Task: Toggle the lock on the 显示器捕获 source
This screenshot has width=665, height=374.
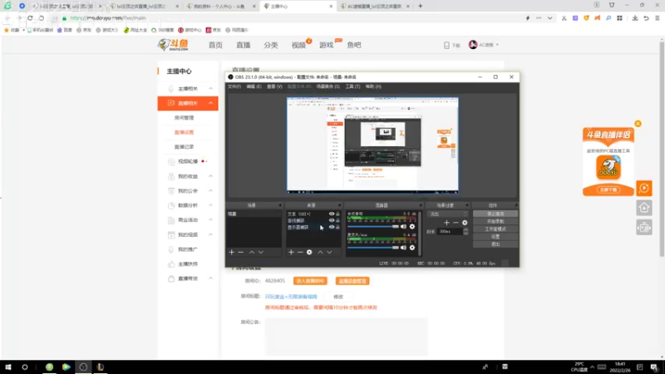Action: click(337, 227)
